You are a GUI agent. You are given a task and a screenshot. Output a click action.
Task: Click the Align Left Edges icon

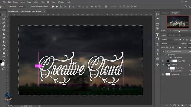66,7
